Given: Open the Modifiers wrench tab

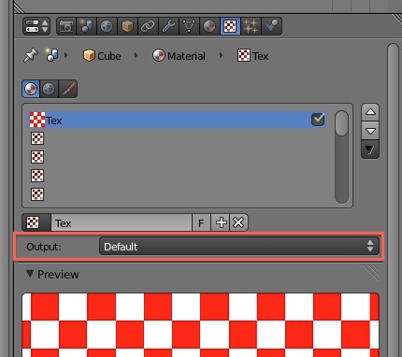Looking at the screenshot, I should coord(168,26).
